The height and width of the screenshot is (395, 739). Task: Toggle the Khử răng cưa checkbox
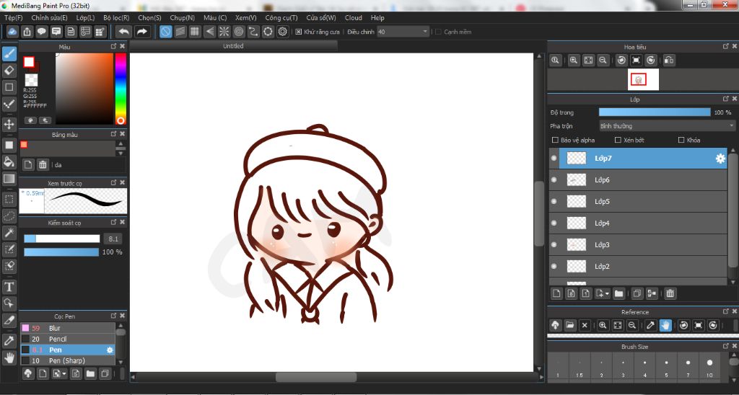(298, 32)
